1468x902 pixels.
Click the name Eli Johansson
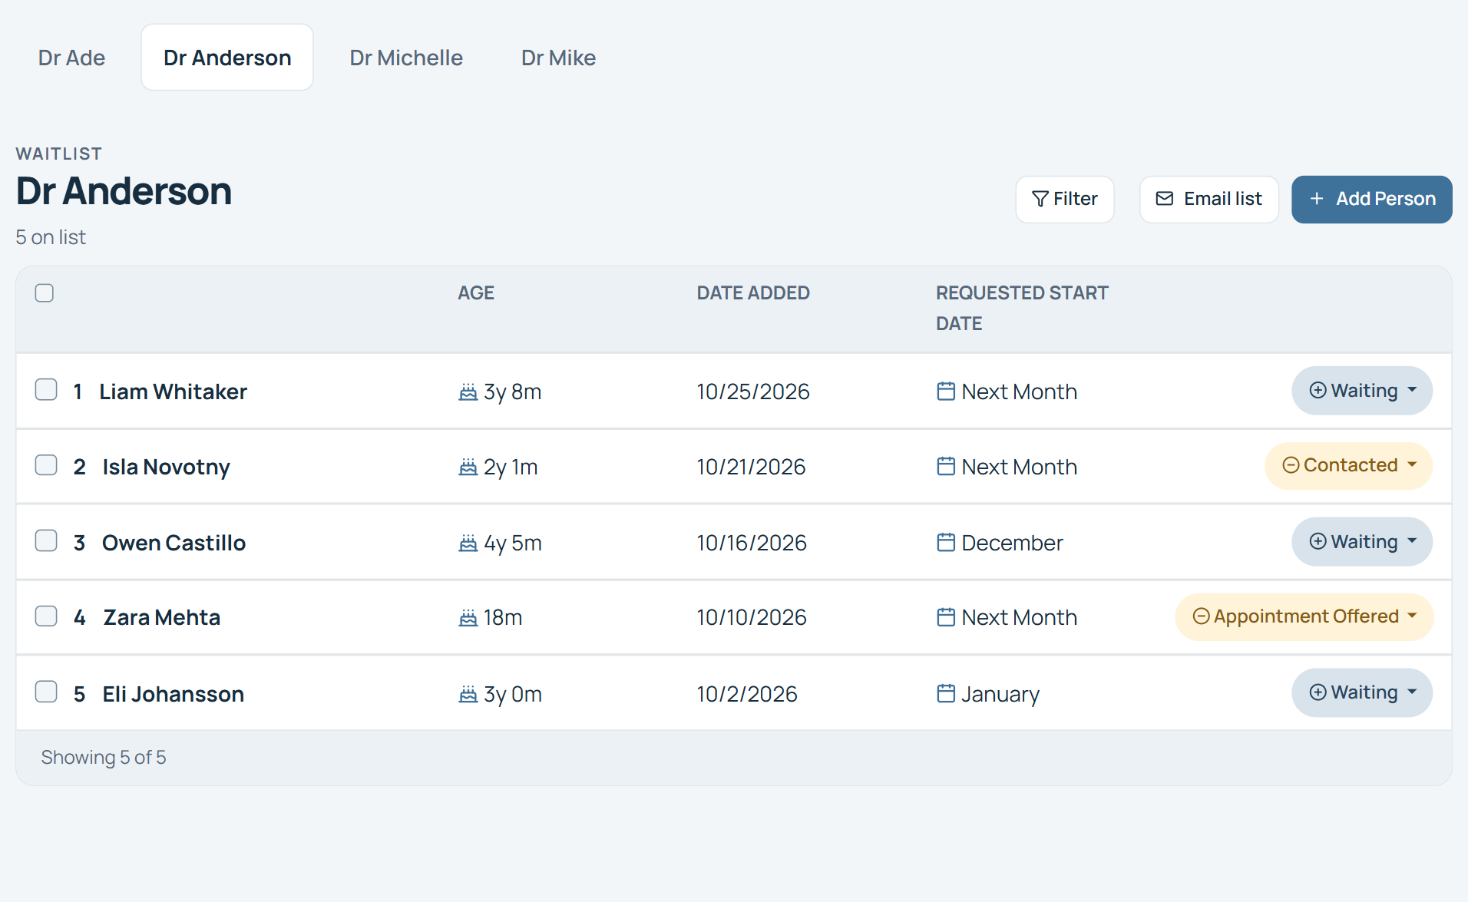(x=173, y=694)
